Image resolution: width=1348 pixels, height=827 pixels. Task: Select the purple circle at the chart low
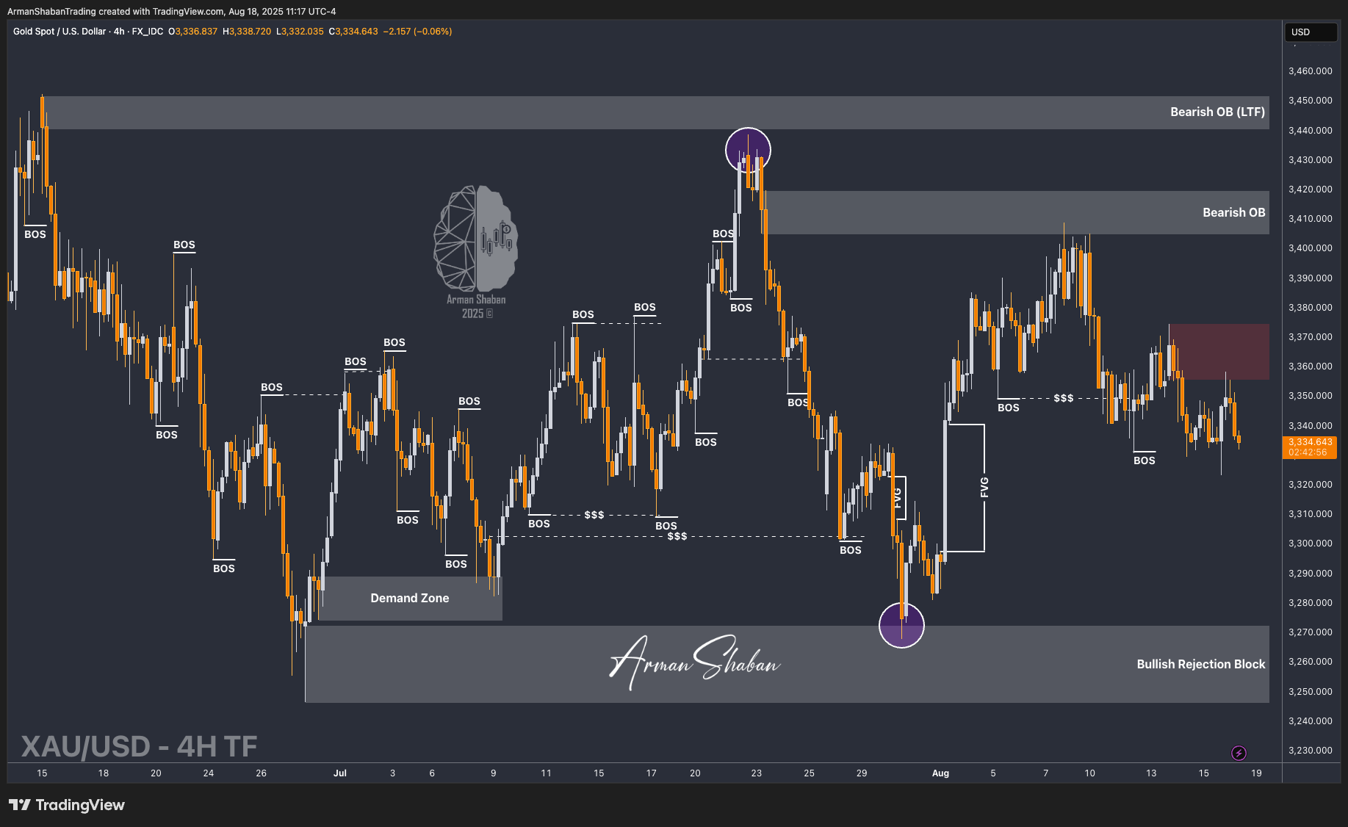pyautogui.click(x=901, y=625)
